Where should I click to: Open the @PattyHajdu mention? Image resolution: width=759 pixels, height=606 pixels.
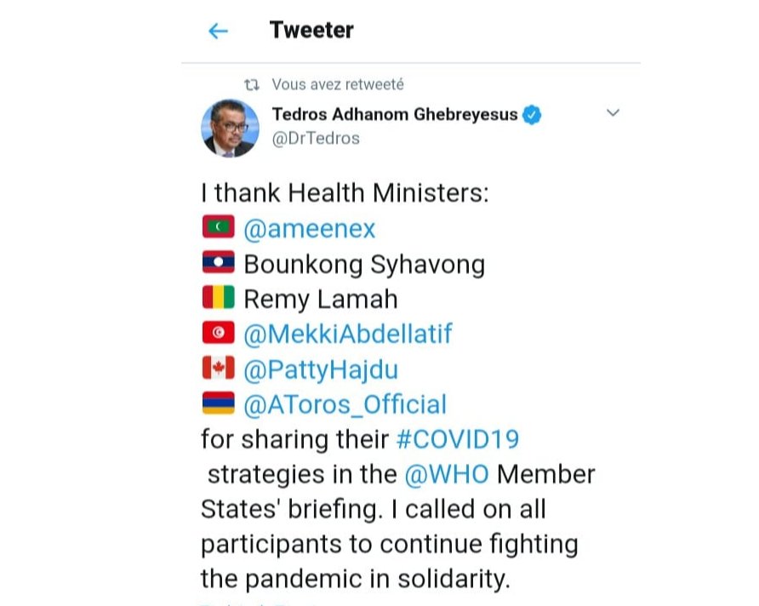[321, 369]
